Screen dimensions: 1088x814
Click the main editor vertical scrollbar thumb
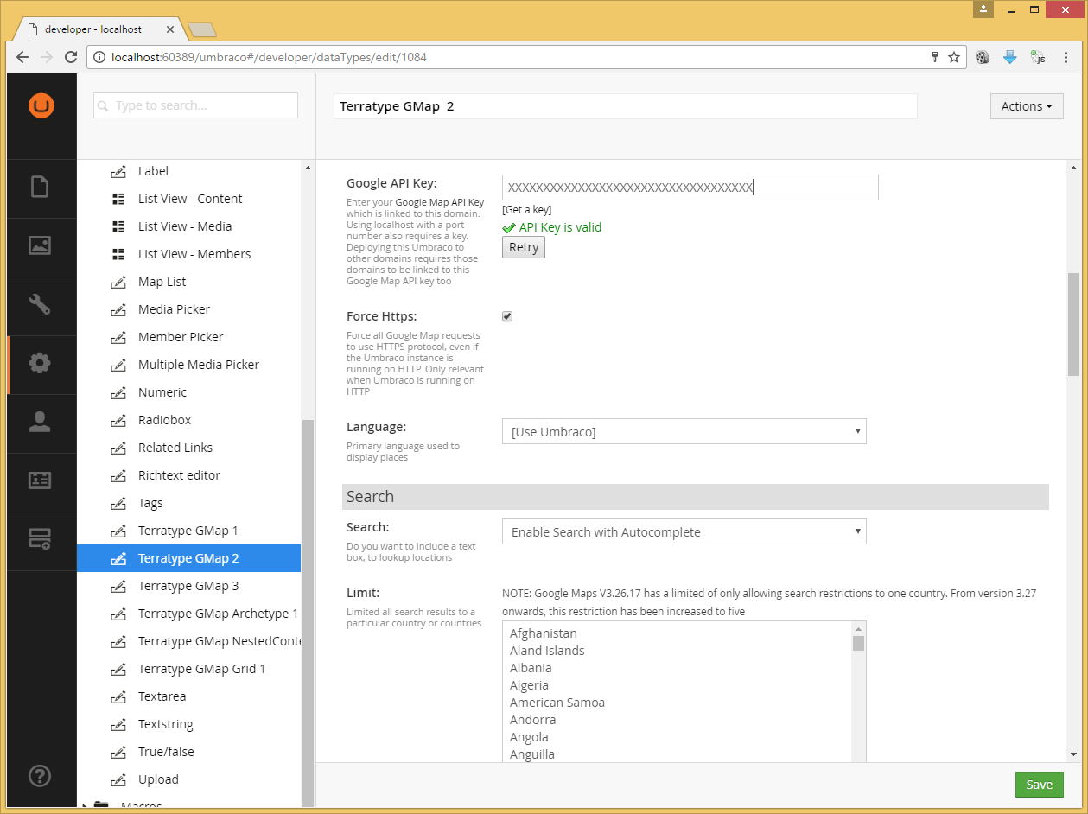(1073, 324)
